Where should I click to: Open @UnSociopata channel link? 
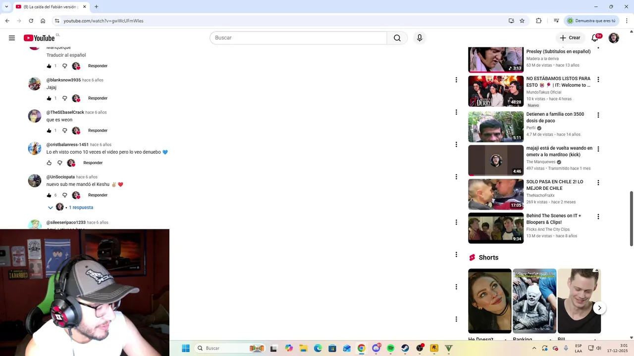point(60,177)
